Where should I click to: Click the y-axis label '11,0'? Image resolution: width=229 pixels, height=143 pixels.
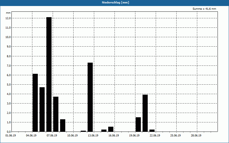click(x=8, y=27)
